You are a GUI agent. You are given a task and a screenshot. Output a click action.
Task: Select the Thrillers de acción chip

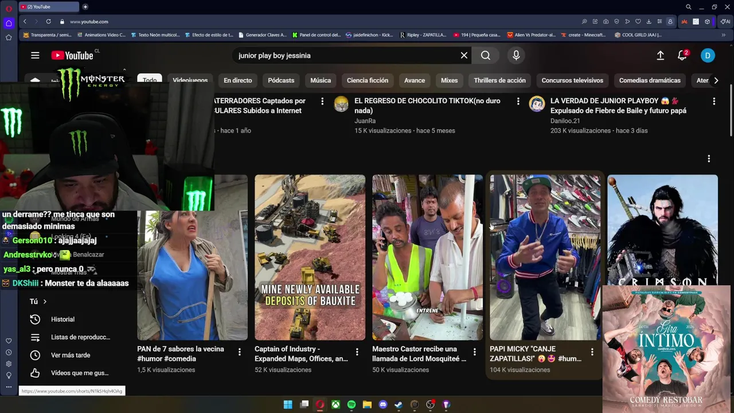tap(499, 80)
